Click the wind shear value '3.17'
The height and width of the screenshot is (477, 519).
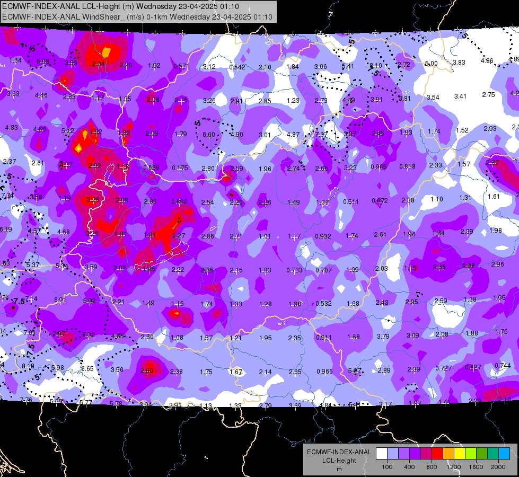[x=385, y=404]
